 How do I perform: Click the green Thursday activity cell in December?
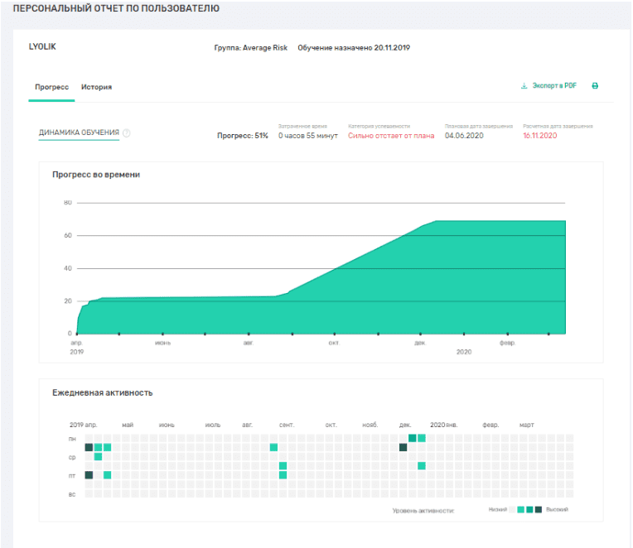pos(422,466)
